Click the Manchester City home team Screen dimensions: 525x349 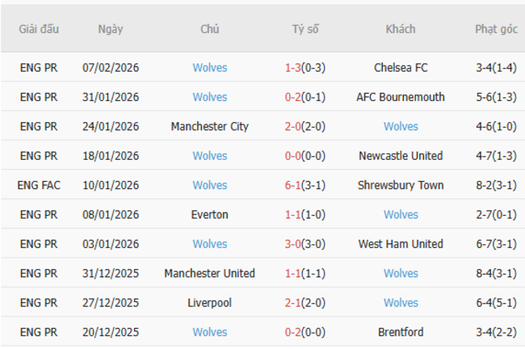[x=210, y=127]
